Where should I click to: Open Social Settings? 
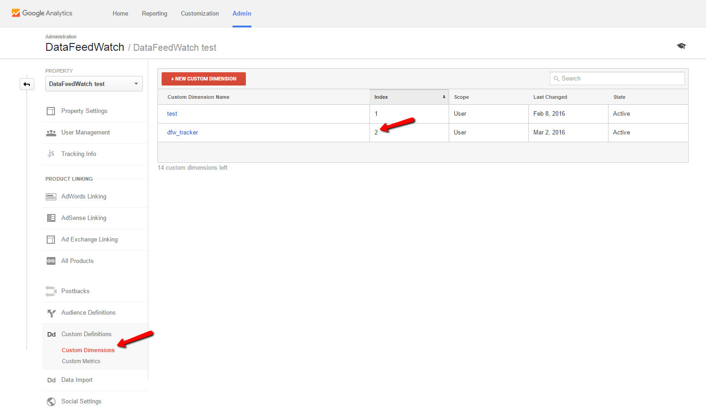pyautogui.click(x=81, y=402)
